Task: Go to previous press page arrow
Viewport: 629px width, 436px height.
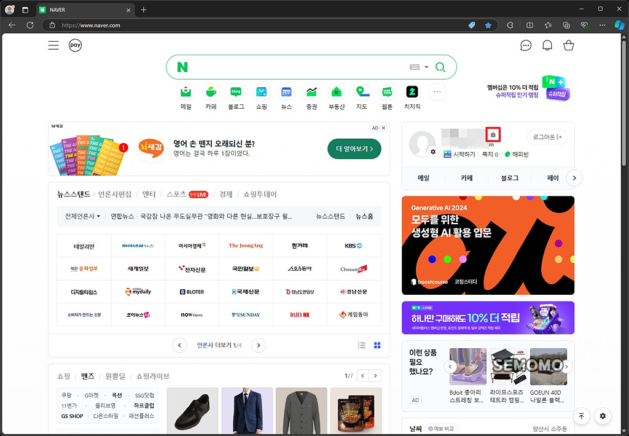Action: point(179,345)
